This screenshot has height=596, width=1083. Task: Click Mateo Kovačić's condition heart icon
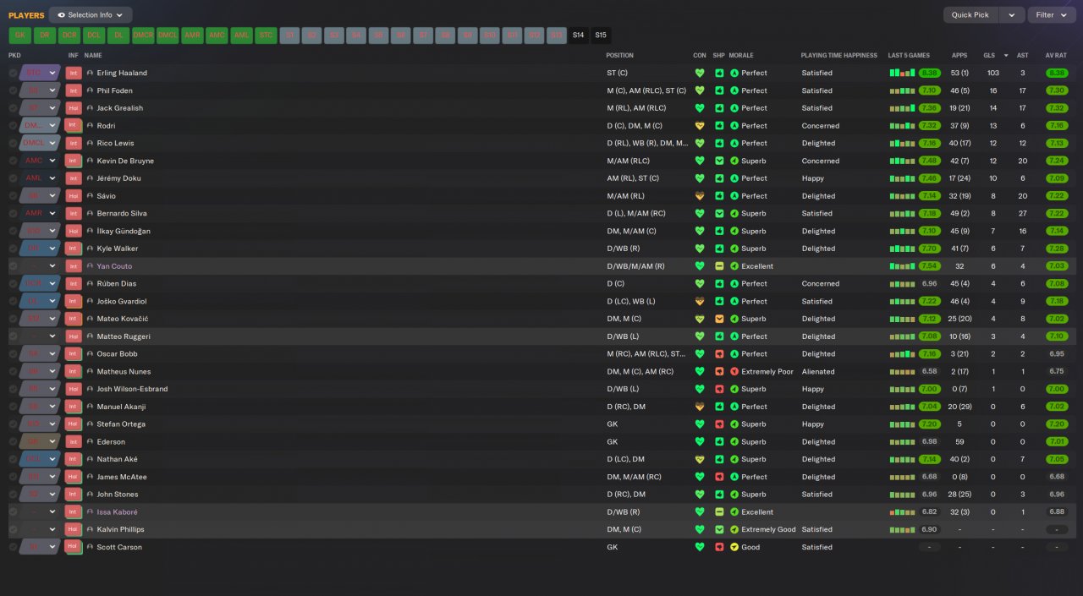pyautogui.click(x=699, y=319)
